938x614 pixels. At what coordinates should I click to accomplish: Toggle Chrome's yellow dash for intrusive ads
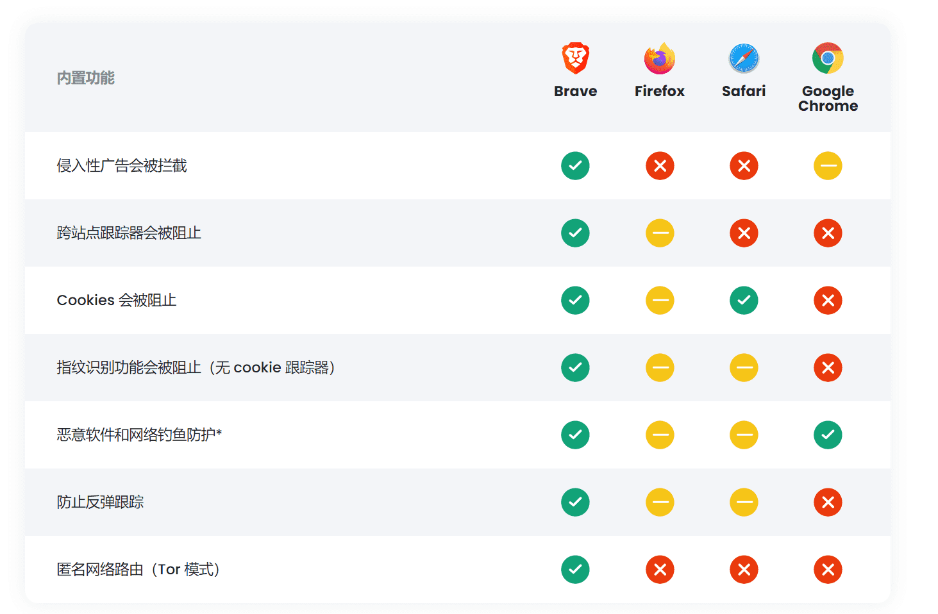828,165
